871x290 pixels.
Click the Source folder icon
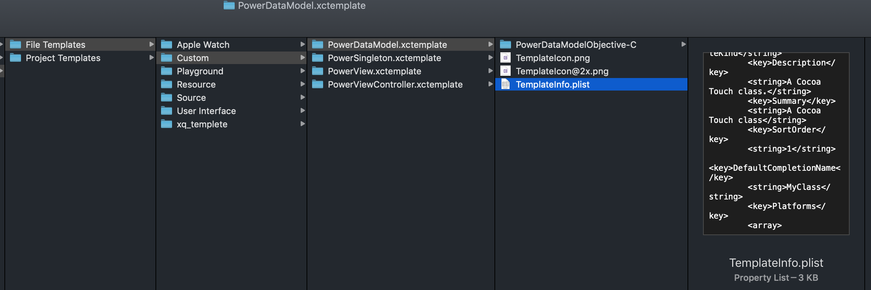pyautogui.click(x=167, y=98)
